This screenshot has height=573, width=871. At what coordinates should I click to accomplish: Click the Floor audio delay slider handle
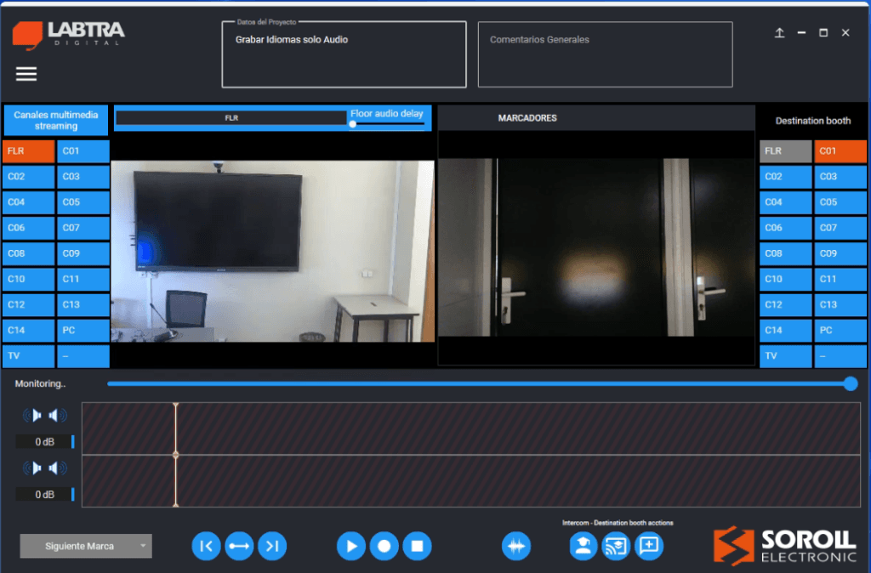(352, 124)
